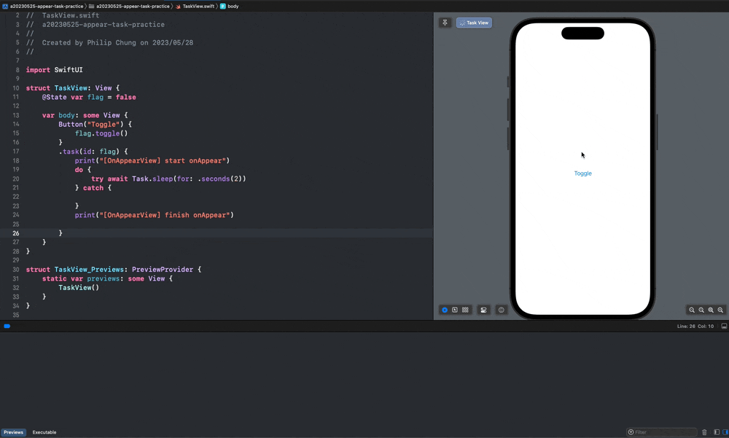
Task: Open TaskView.swift breadcrumb item
Action: click(195, 6)
